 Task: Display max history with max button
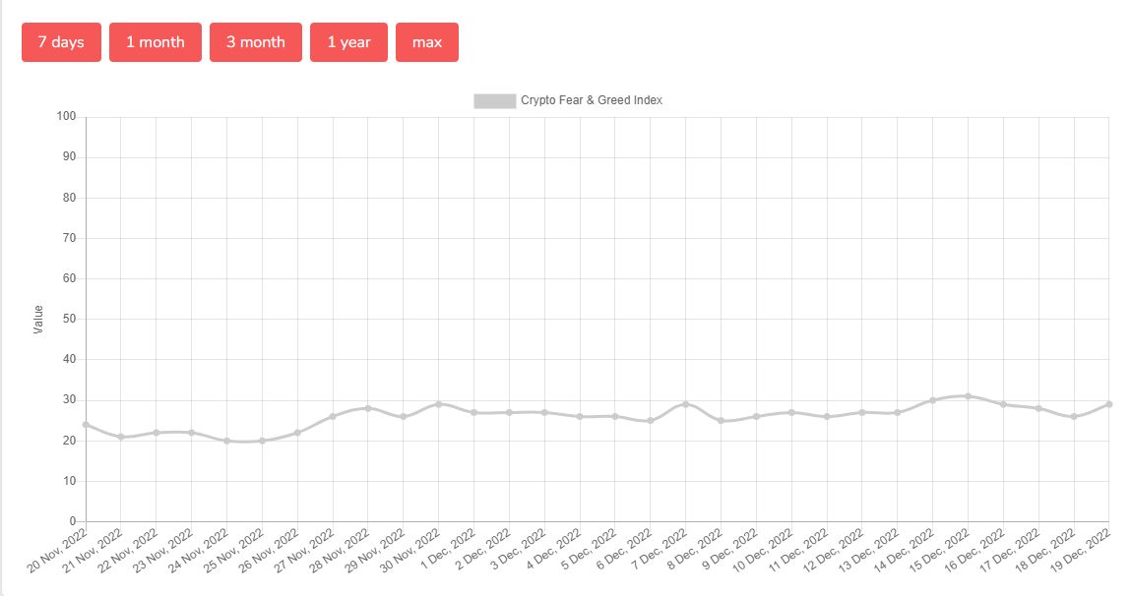427,42
